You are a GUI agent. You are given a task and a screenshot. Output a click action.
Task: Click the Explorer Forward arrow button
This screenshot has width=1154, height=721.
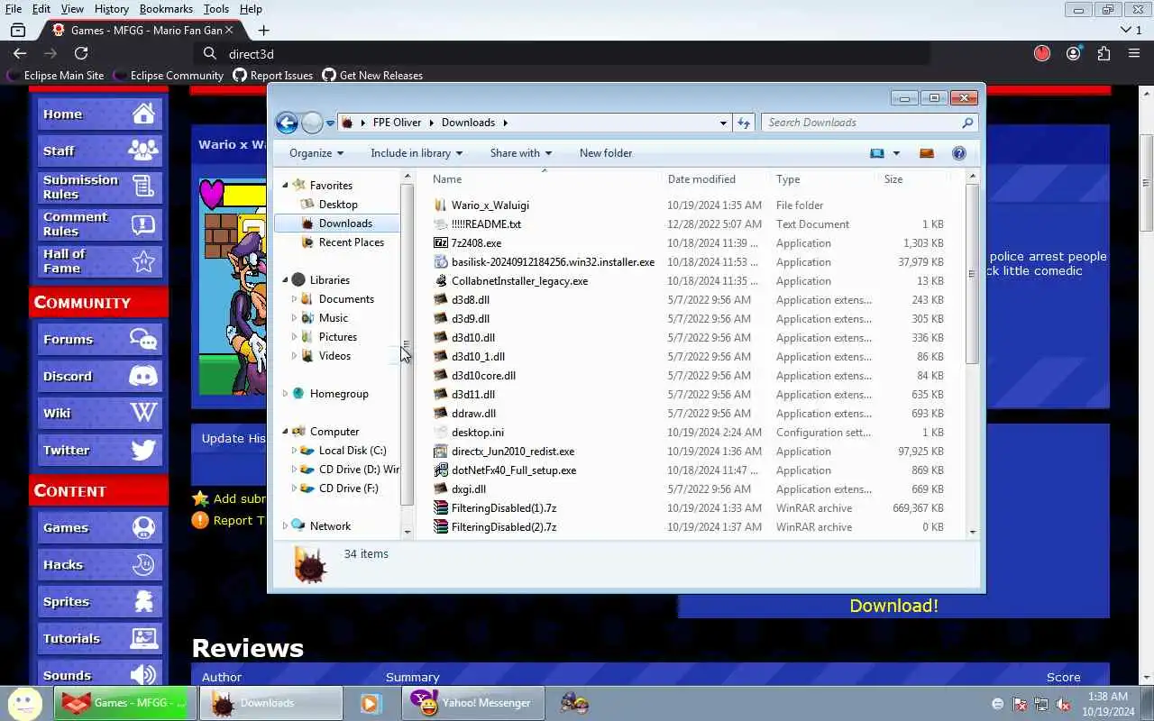(x=312, y=123)
